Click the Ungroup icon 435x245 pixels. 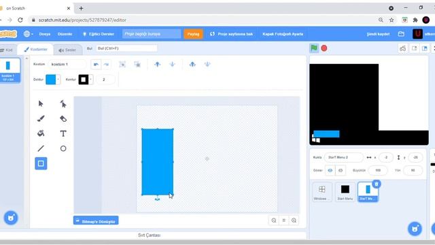137,65
